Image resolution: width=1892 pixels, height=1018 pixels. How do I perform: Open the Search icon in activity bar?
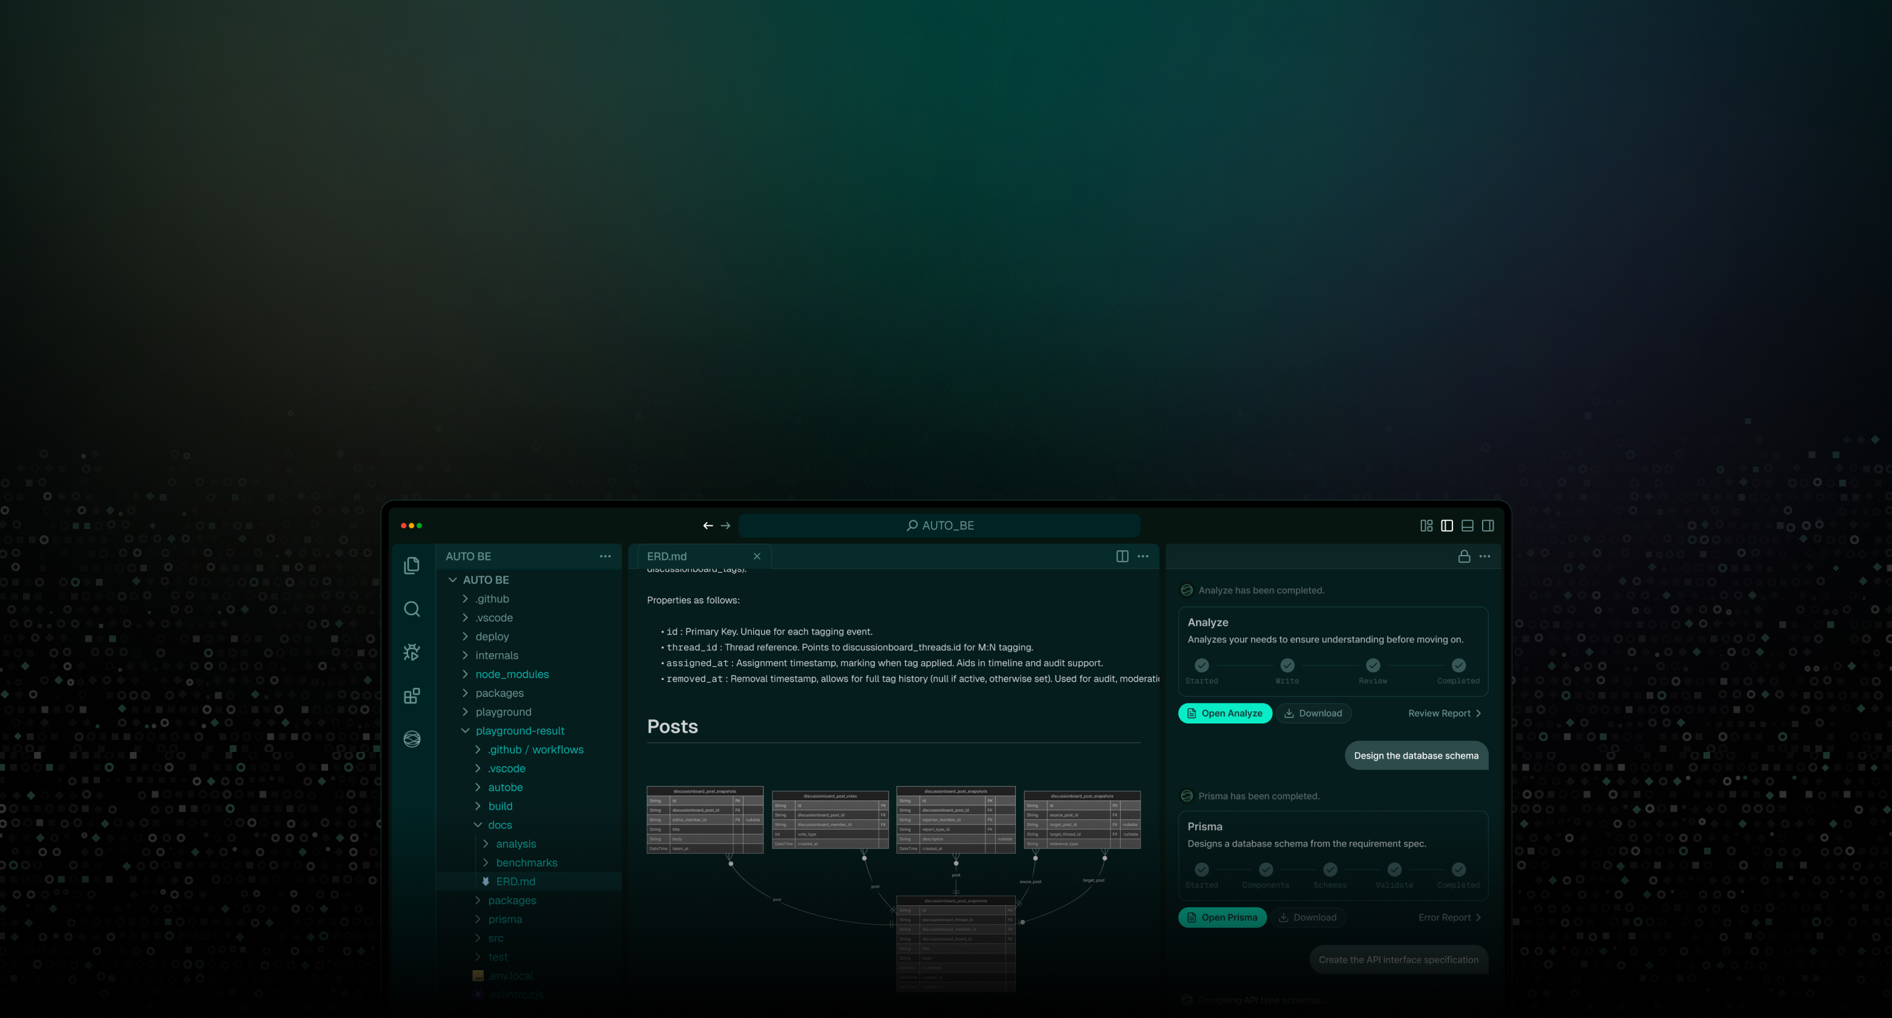coord(412,609)
